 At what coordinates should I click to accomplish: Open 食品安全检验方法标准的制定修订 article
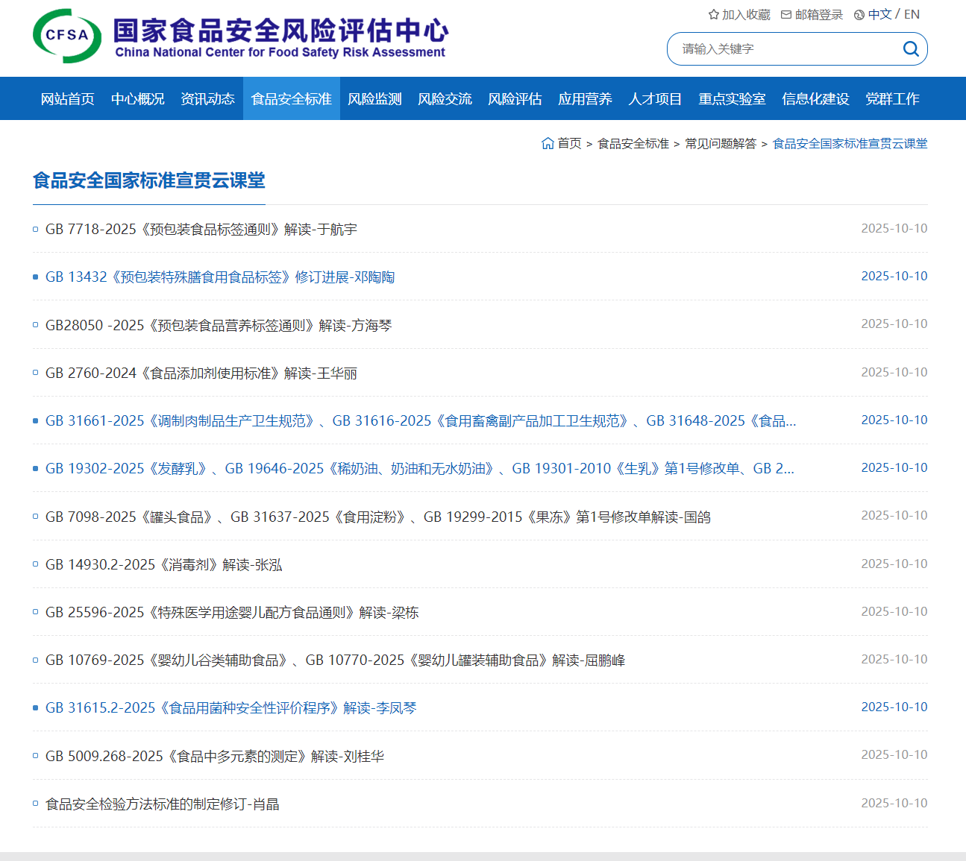click(163, 804)
